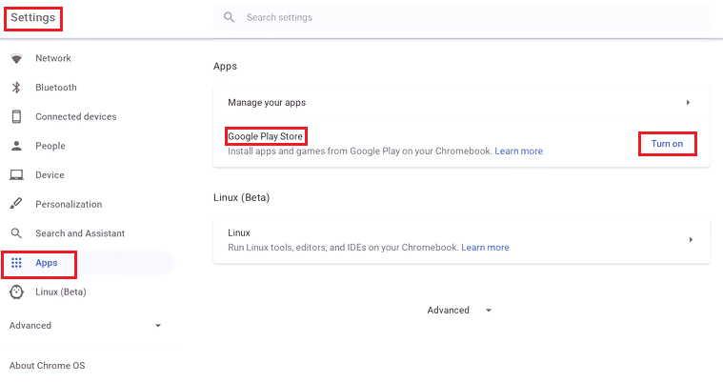Click the Search settings field
The image size is (723, 383).
461,17
